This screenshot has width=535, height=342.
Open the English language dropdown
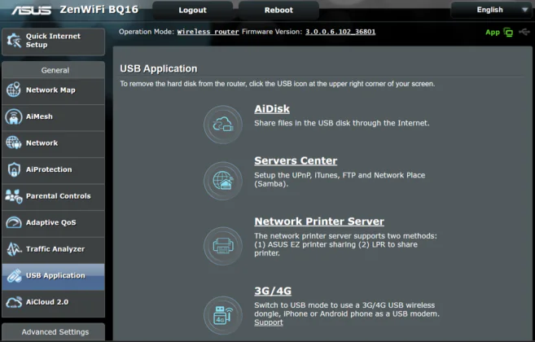click(492, 10)
